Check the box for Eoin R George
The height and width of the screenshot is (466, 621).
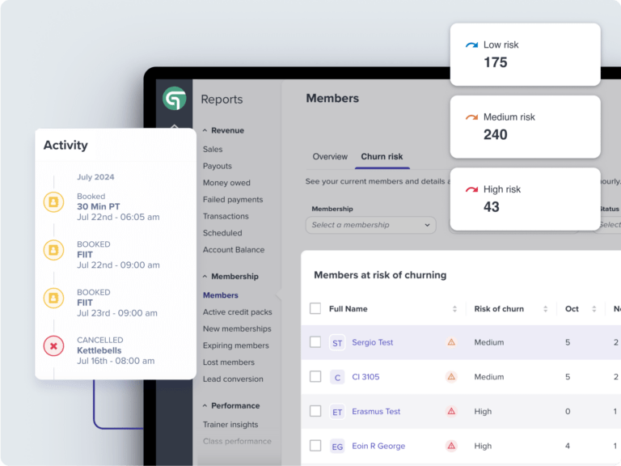pos(315,445)
